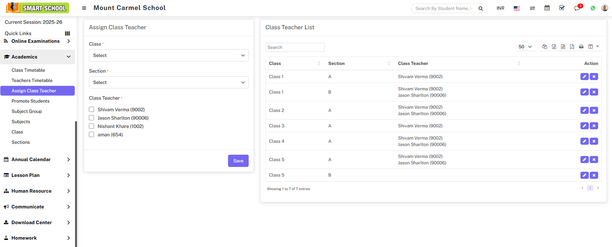
Task: Toggle the hamburger sidebar menu icon
Action: 84,8
